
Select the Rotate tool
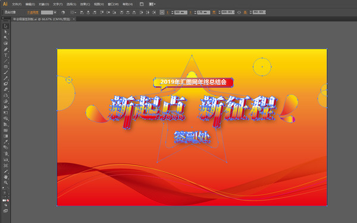pos(6,96)
